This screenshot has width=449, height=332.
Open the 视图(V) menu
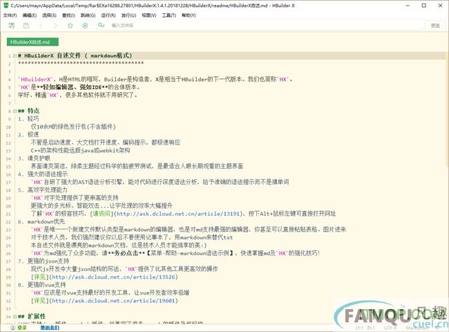(x=149, y=15)
